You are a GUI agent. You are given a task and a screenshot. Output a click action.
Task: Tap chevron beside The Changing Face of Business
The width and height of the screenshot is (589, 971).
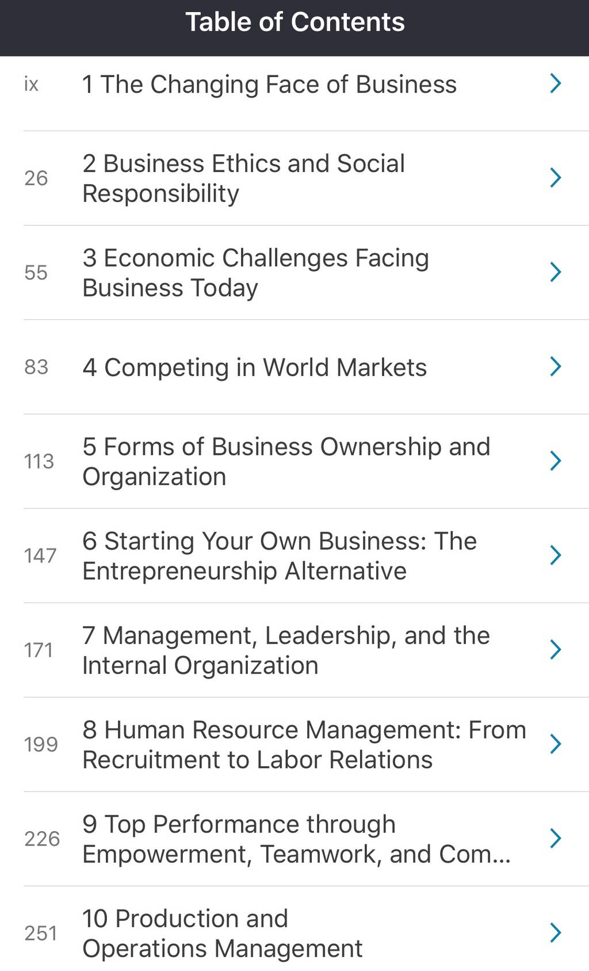555,83
